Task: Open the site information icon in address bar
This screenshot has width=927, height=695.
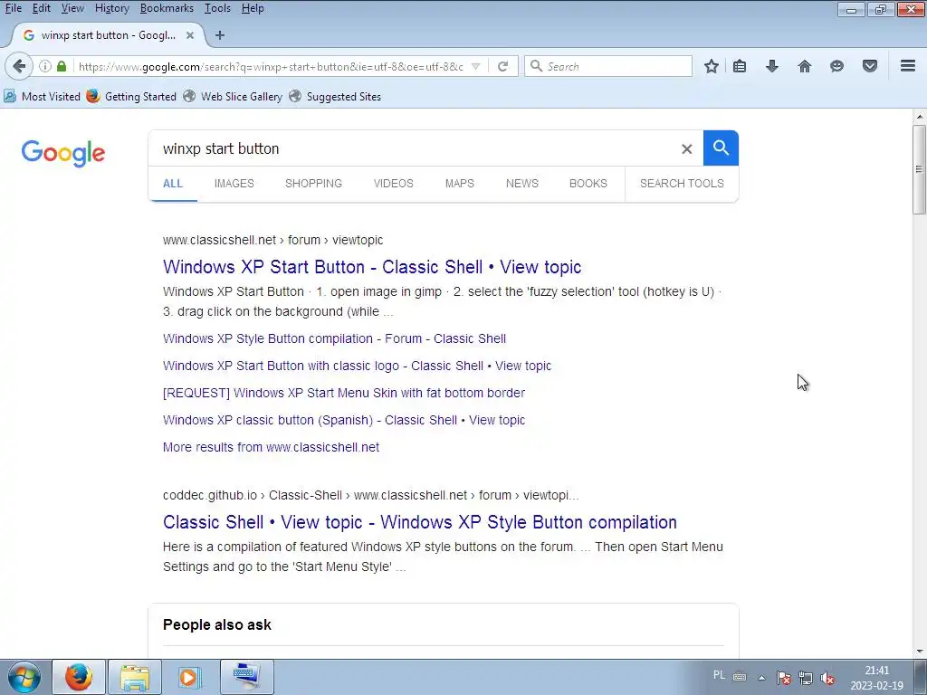Action: coord(45,66)
